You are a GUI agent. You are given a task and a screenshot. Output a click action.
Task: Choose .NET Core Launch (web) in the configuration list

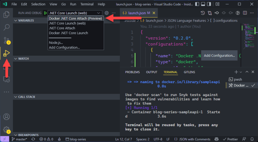(x=76, y=23)
